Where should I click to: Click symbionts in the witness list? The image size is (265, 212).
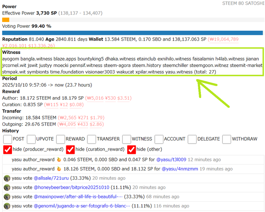tap(38, 72)
